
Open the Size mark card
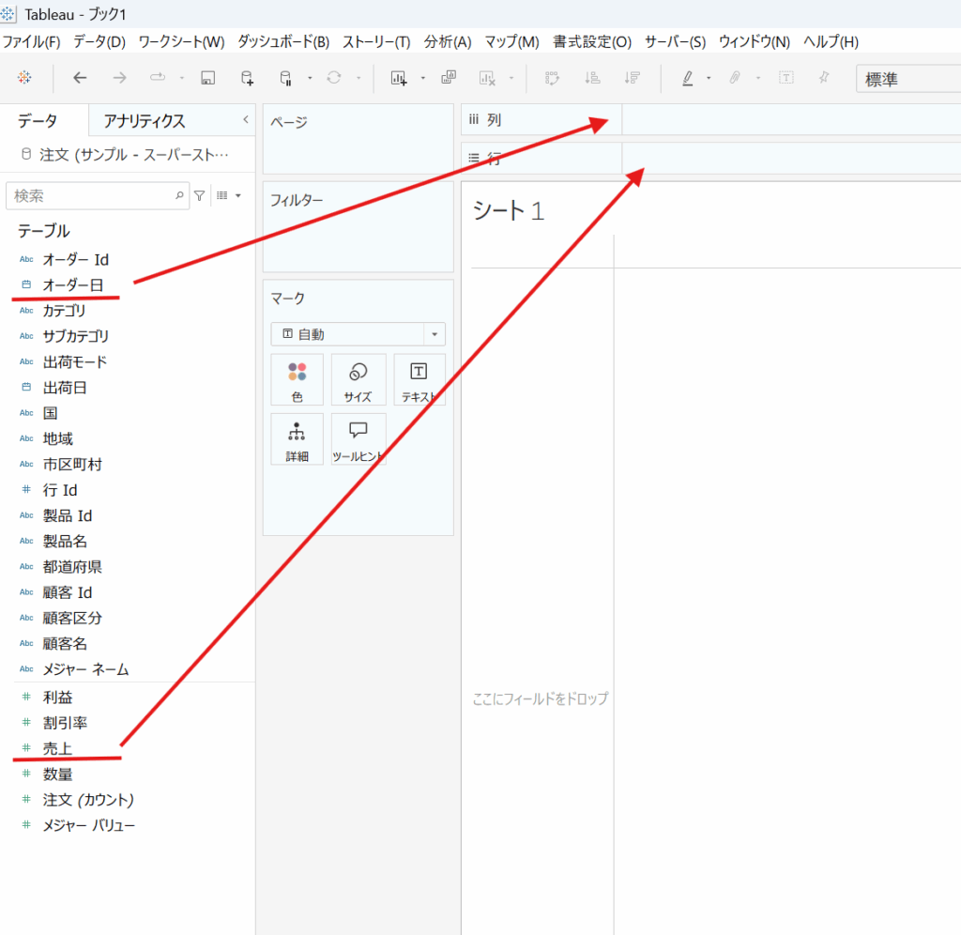[358, 379]
